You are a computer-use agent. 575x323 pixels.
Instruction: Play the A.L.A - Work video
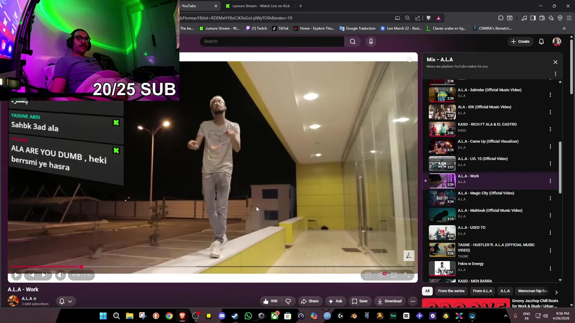pos(16,275)
